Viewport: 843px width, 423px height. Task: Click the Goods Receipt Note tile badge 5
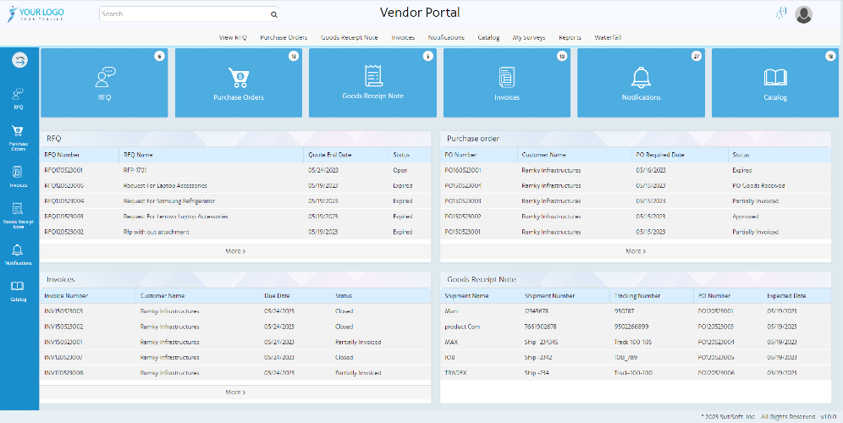pos(427,57)
